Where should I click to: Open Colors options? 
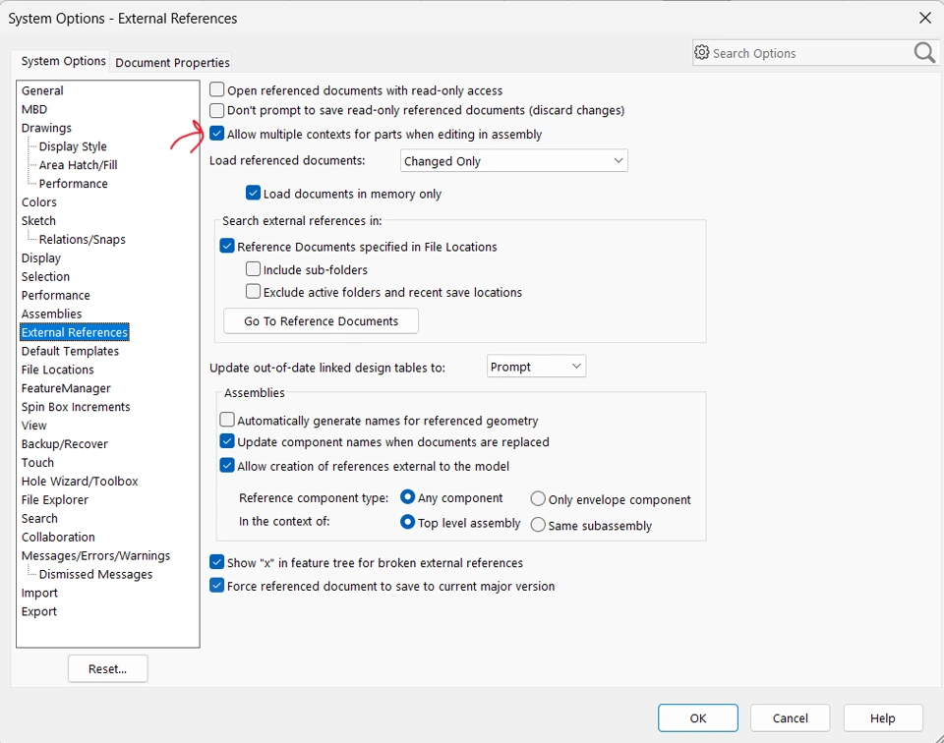(39, 202)
